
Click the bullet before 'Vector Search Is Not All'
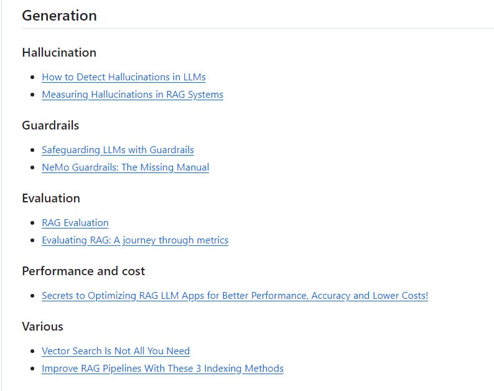(x=32, y=351)
